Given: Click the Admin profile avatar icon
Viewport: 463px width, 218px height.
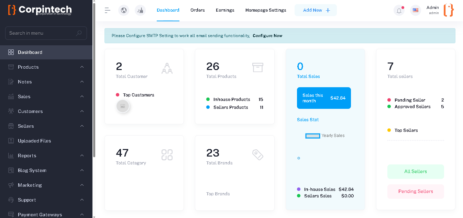Looking at the screenshot, I should point(449,10).
